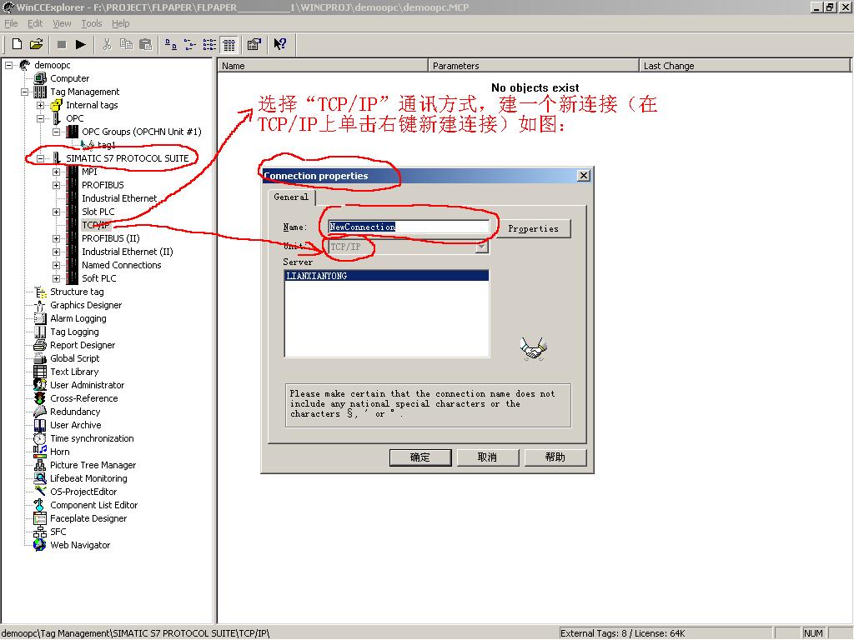Viewport: 854px width, 640px height.
Task: Expand the PROFIBUS channel unit node
Action: pyautogui.click(x=56, y=185)
